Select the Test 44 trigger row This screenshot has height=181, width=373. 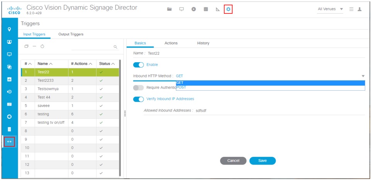[x=70, y=98]
